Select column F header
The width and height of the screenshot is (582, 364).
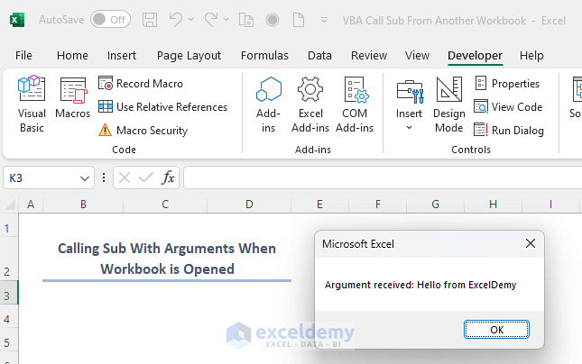tap(378, 205)
